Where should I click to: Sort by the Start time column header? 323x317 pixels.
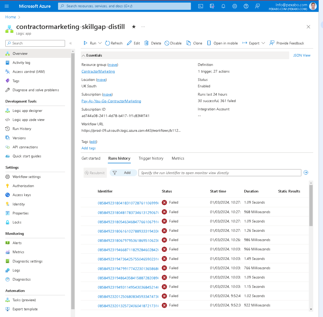pyautogui.click(x=218, y=191)
